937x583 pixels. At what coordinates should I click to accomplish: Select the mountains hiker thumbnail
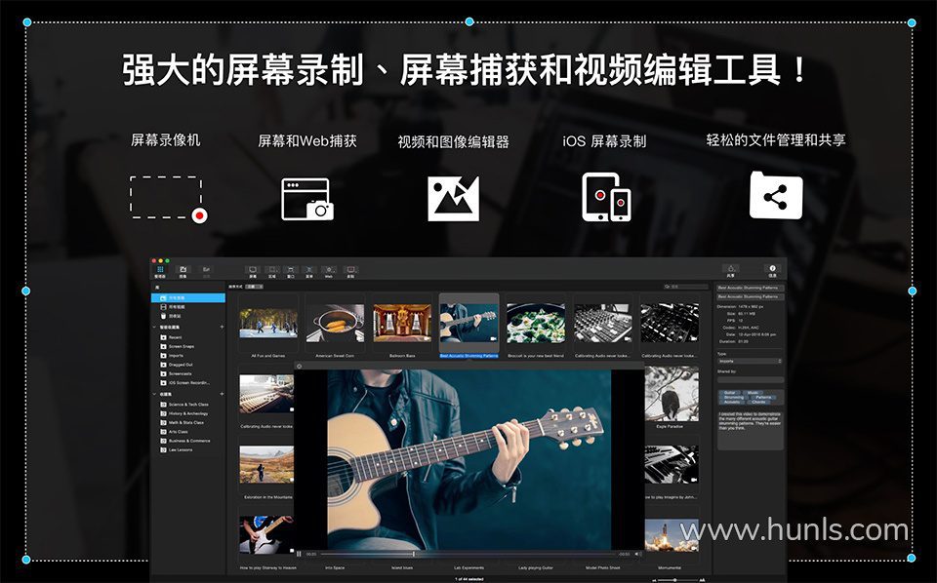(x=265, y=464)
